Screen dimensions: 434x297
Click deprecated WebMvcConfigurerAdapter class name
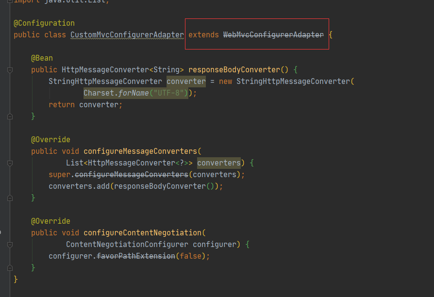(273, 35)
